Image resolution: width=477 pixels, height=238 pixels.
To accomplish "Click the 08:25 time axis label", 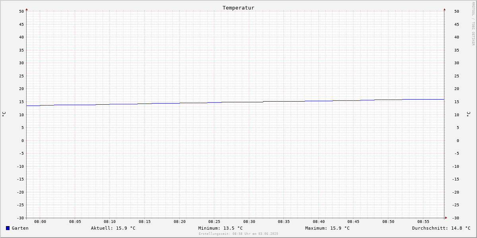I will coord(214,222).
